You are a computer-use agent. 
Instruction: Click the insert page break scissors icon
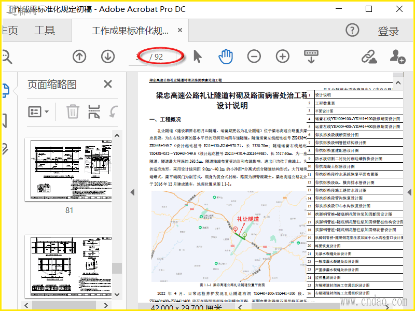click(x=94, y=111)
